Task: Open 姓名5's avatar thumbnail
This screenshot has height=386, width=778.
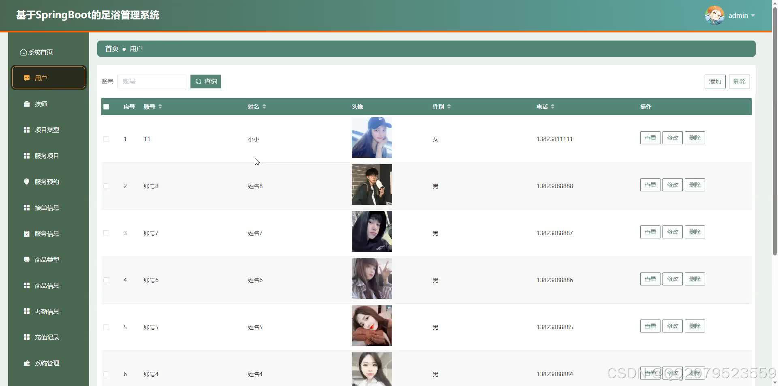Action: pyautogui.click(x=372, y=326)
